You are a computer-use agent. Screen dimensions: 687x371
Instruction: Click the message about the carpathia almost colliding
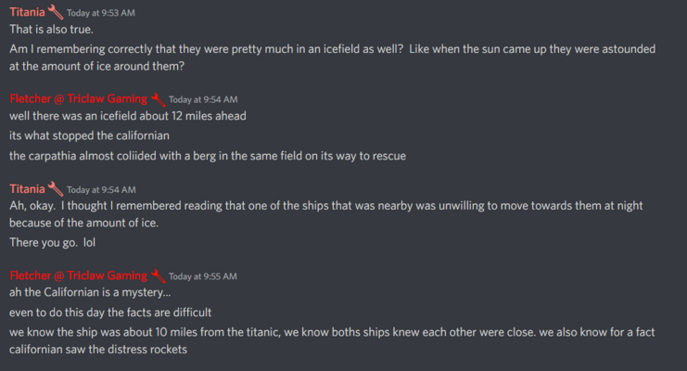tap(208, 156)
